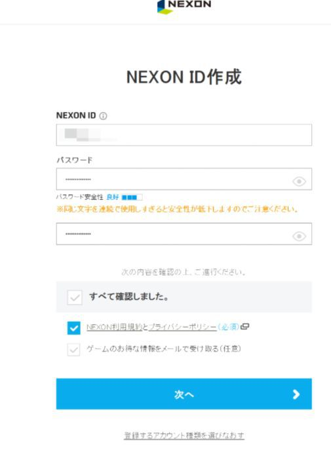
Task: Click the 良好 password safety text
Action: 112,197
